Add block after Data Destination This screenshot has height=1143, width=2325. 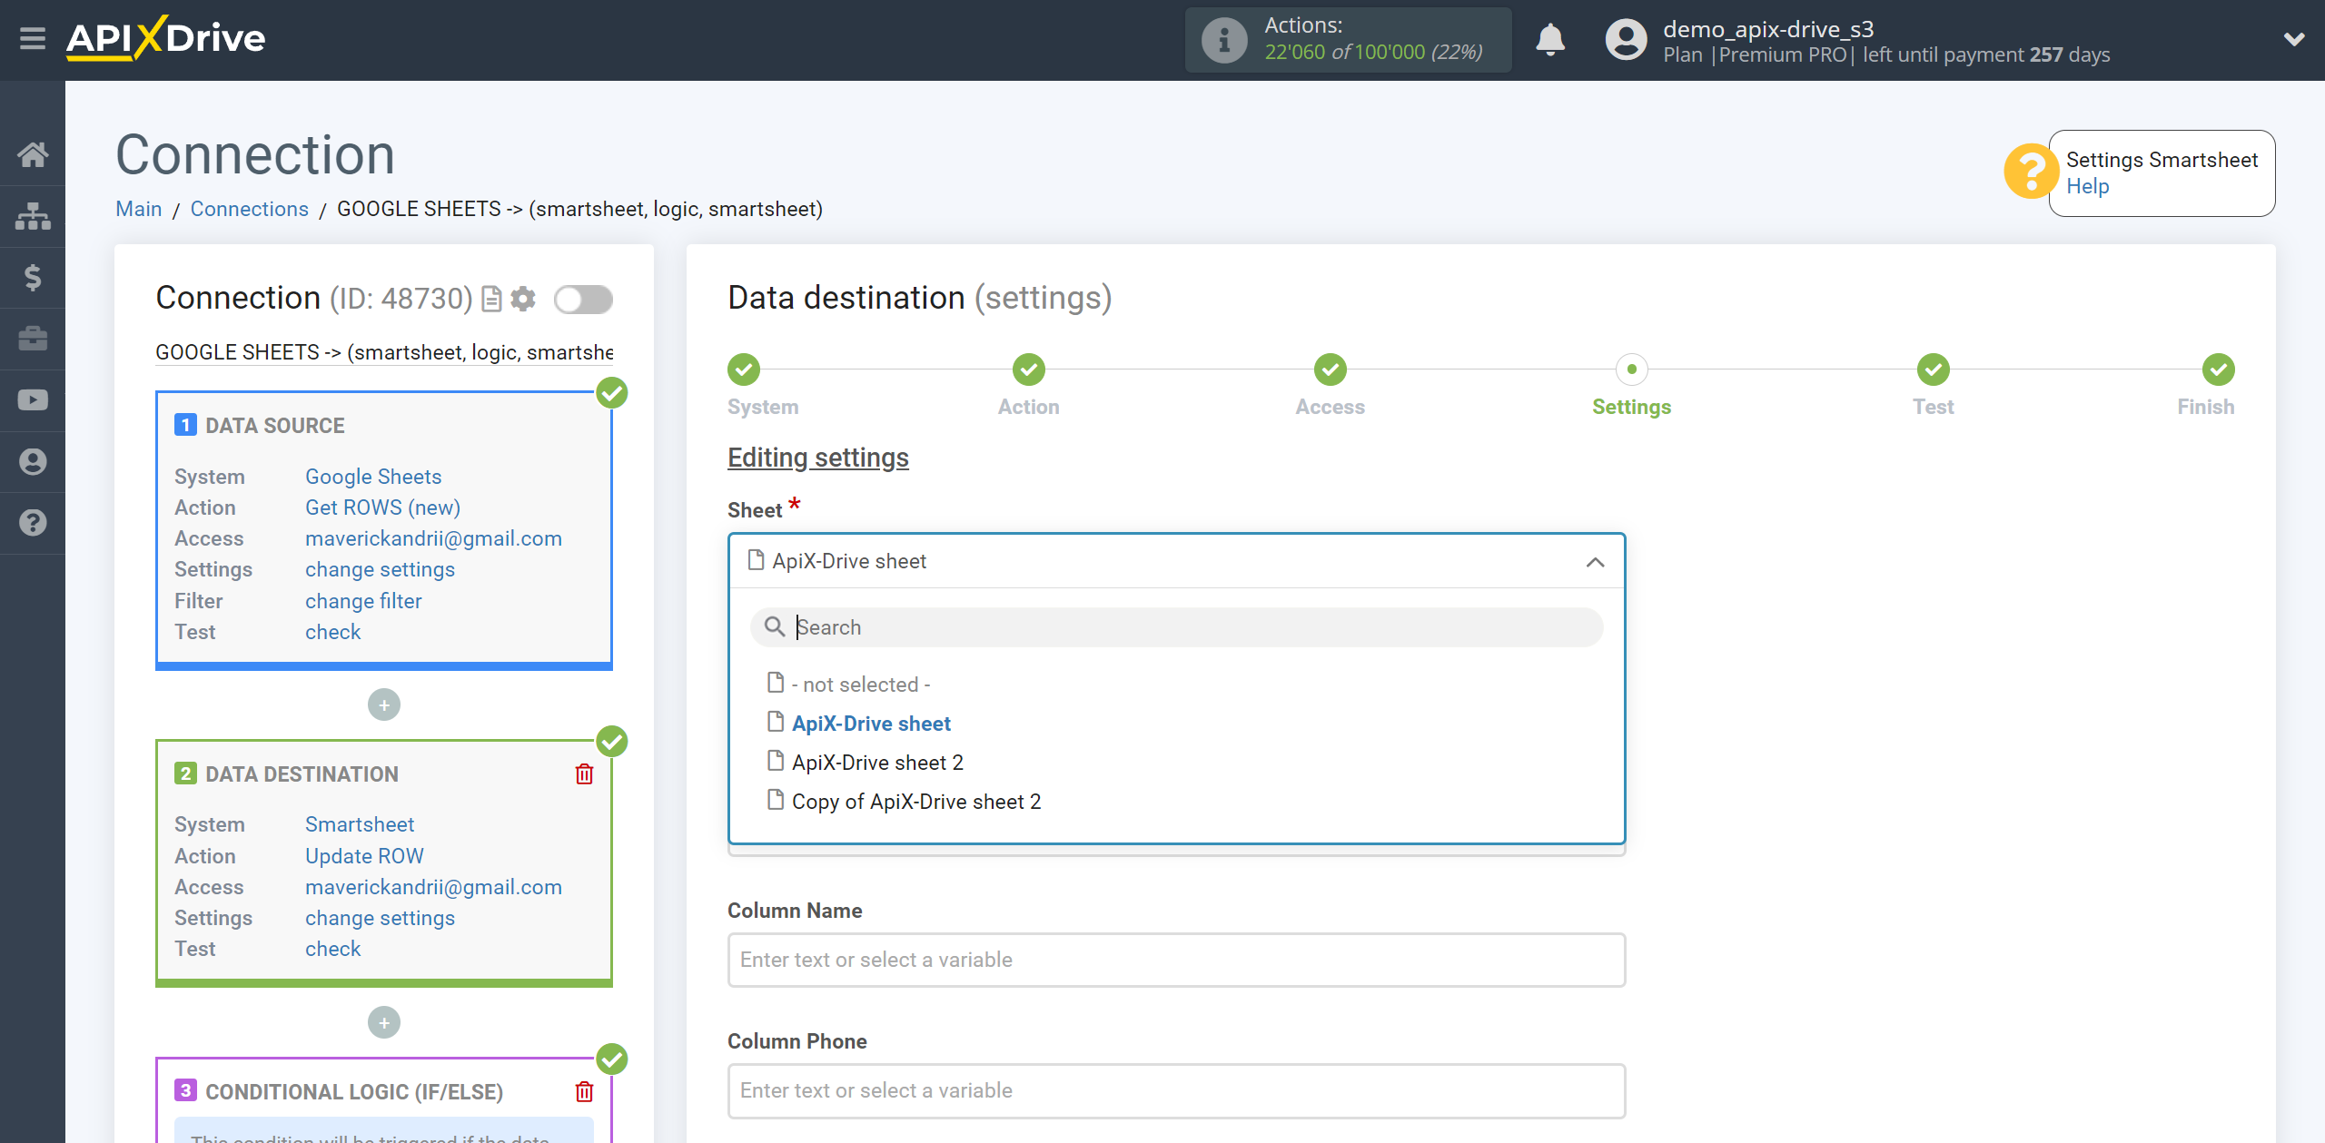[x=384, y=1023]
